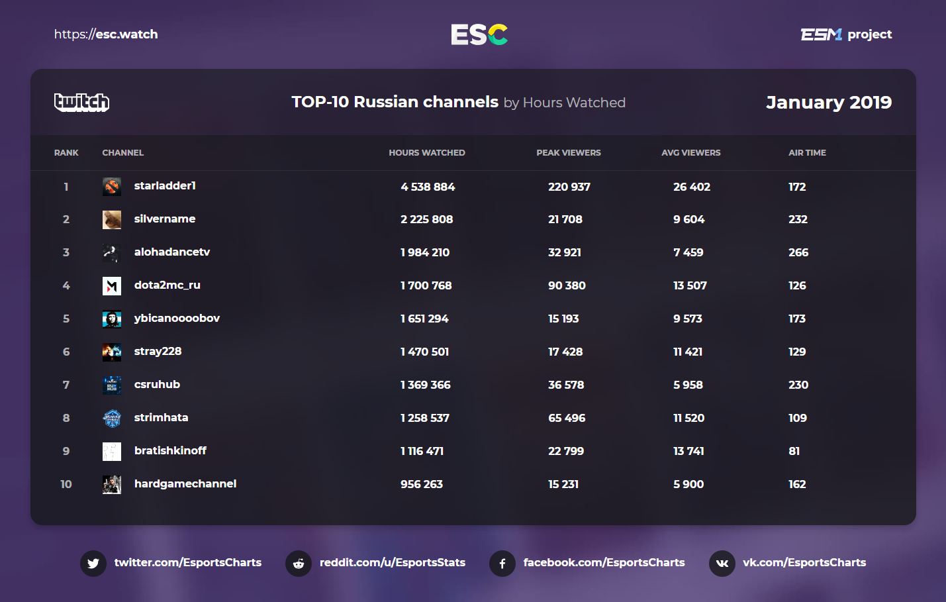Open reddit.com/u/EsportsStats link
Image resolution: width=946 pixels, height=602 pixels.
click(x=392, y=562)
